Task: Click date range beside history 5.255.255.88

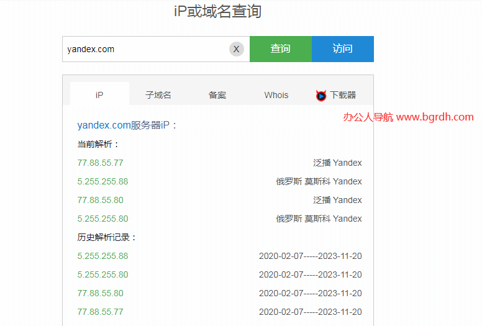Action: click(310, 256)
